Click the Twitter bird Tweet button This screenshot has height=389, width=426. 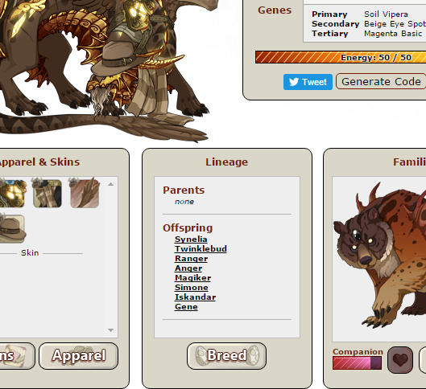click(308, 82)
